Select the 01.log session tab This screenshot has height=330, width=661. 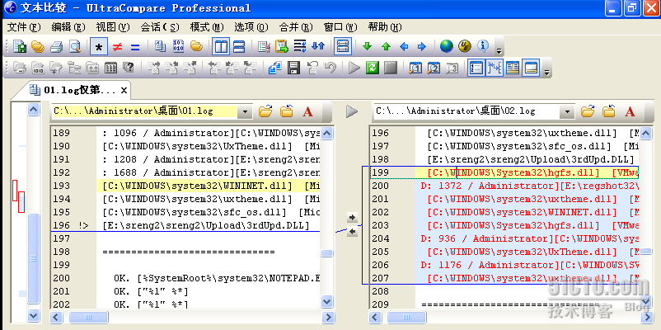(x=74, y=90)
